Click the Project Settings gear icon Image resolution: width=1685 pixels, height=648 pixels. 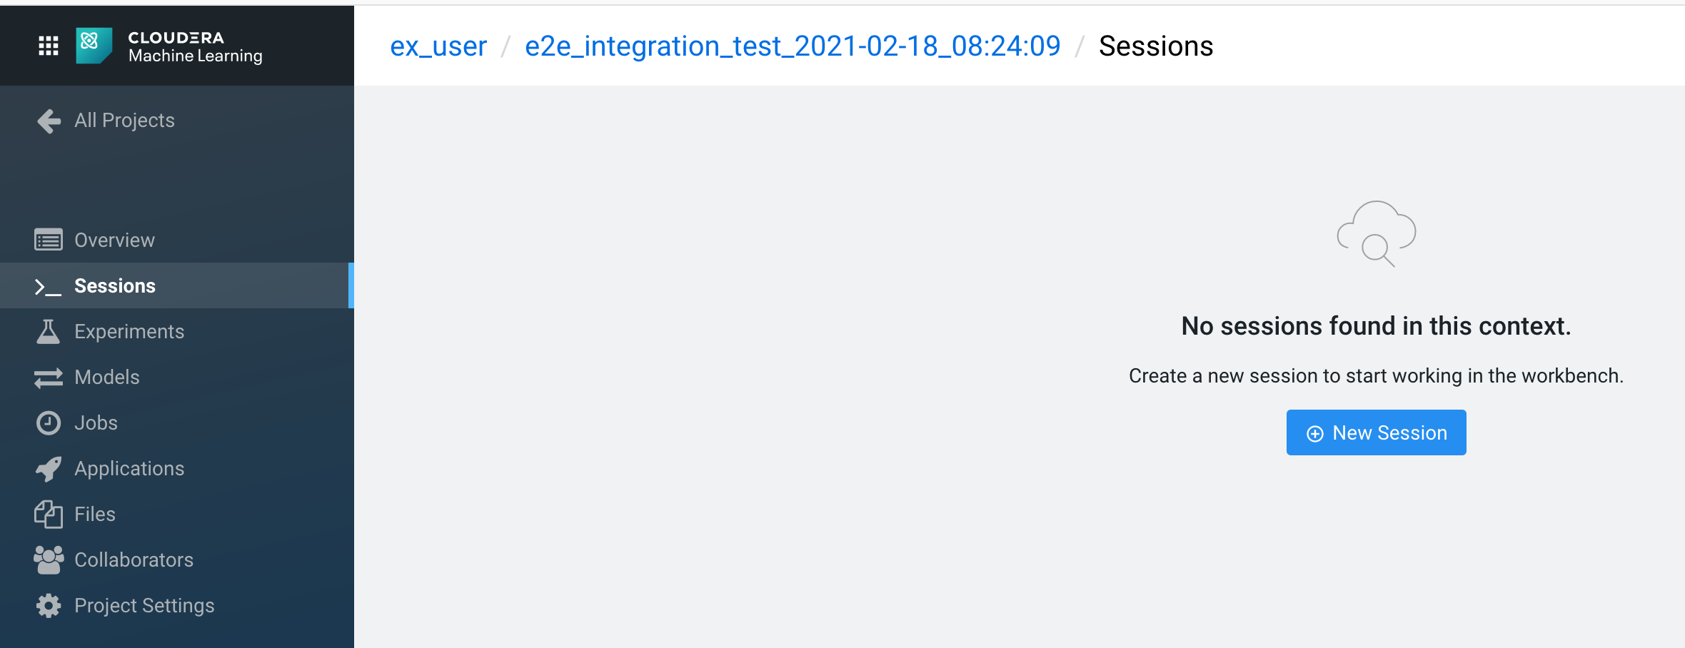[48, 605]
